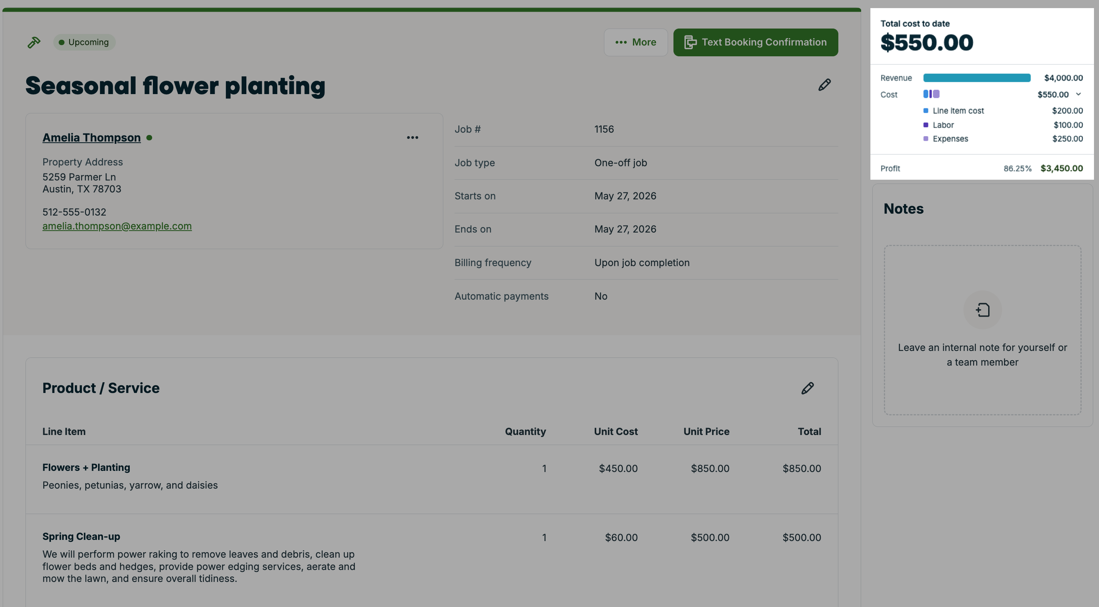Click the $550.00 cost amount expander
Viewport: 1099px width, 607px height.
pyautogui.click(x=1053, y=94)
